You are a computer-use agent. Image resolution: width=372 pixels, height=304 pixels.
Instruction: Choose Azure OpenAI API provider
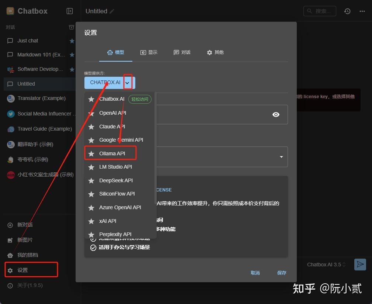pos(119,207)
